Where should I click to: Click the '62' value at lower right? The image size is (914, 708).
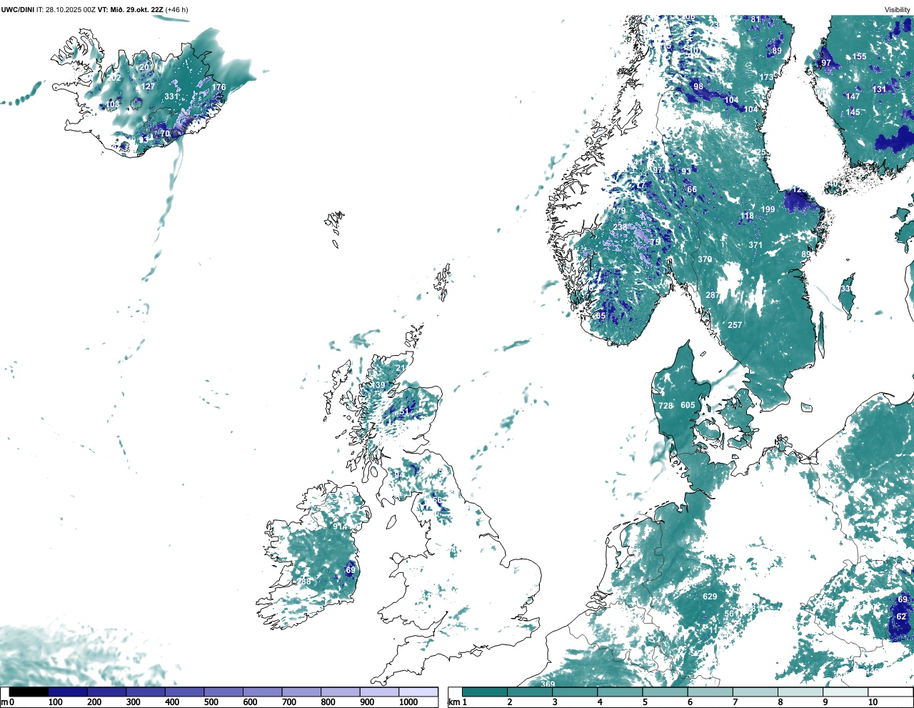click(x=901, y=617)
